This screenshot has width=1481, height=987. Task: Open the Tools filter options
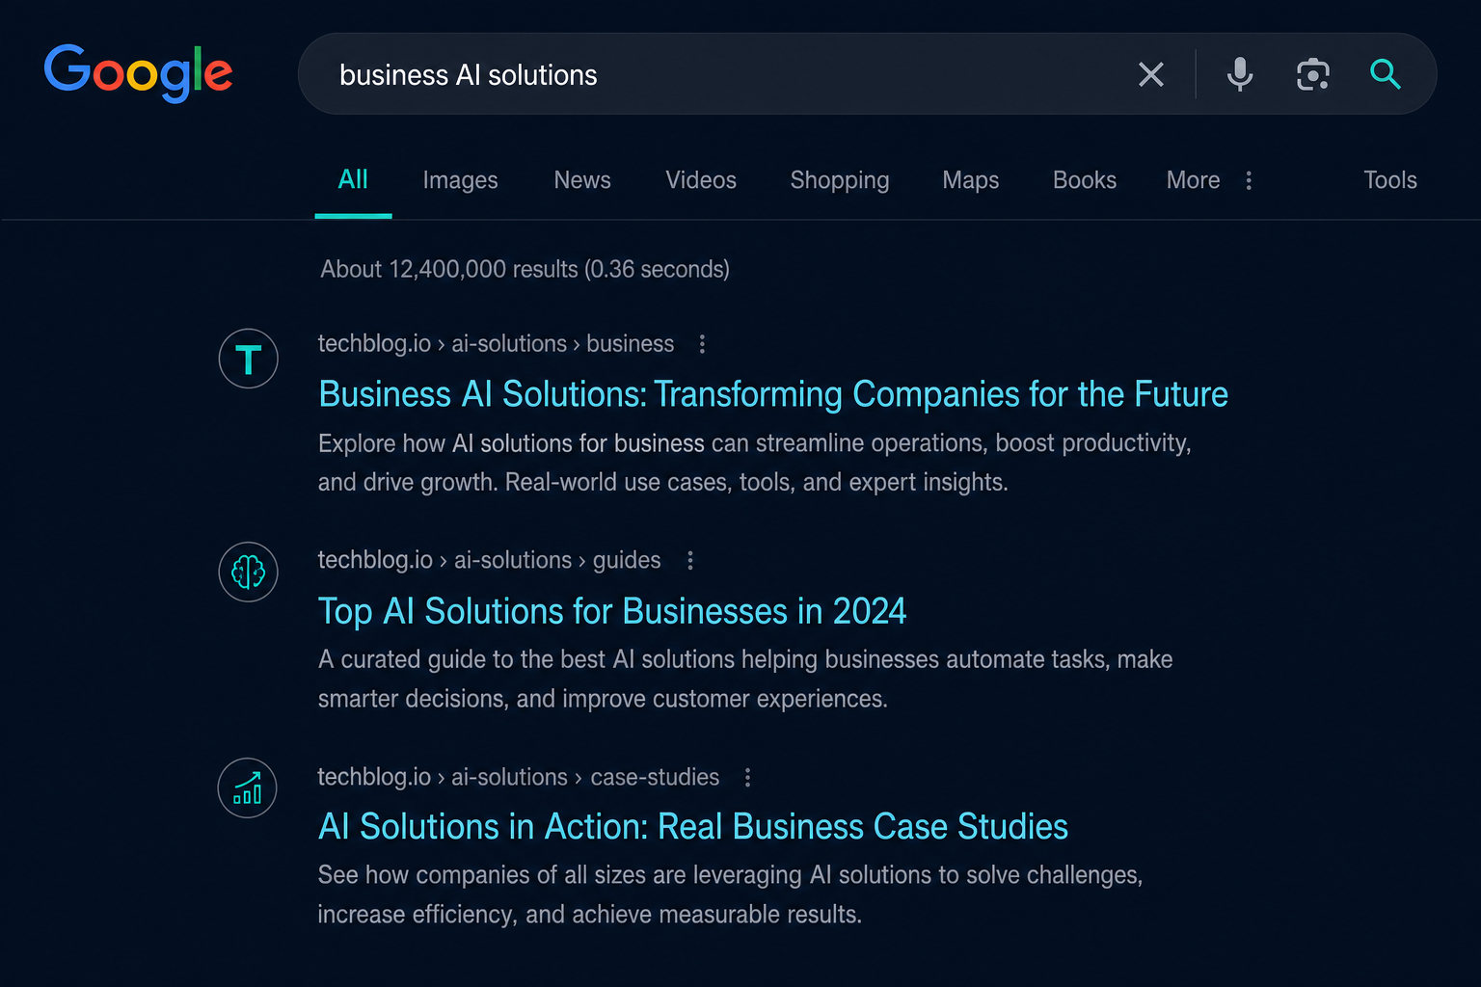pyautogui.click(x=1390, y=180)
